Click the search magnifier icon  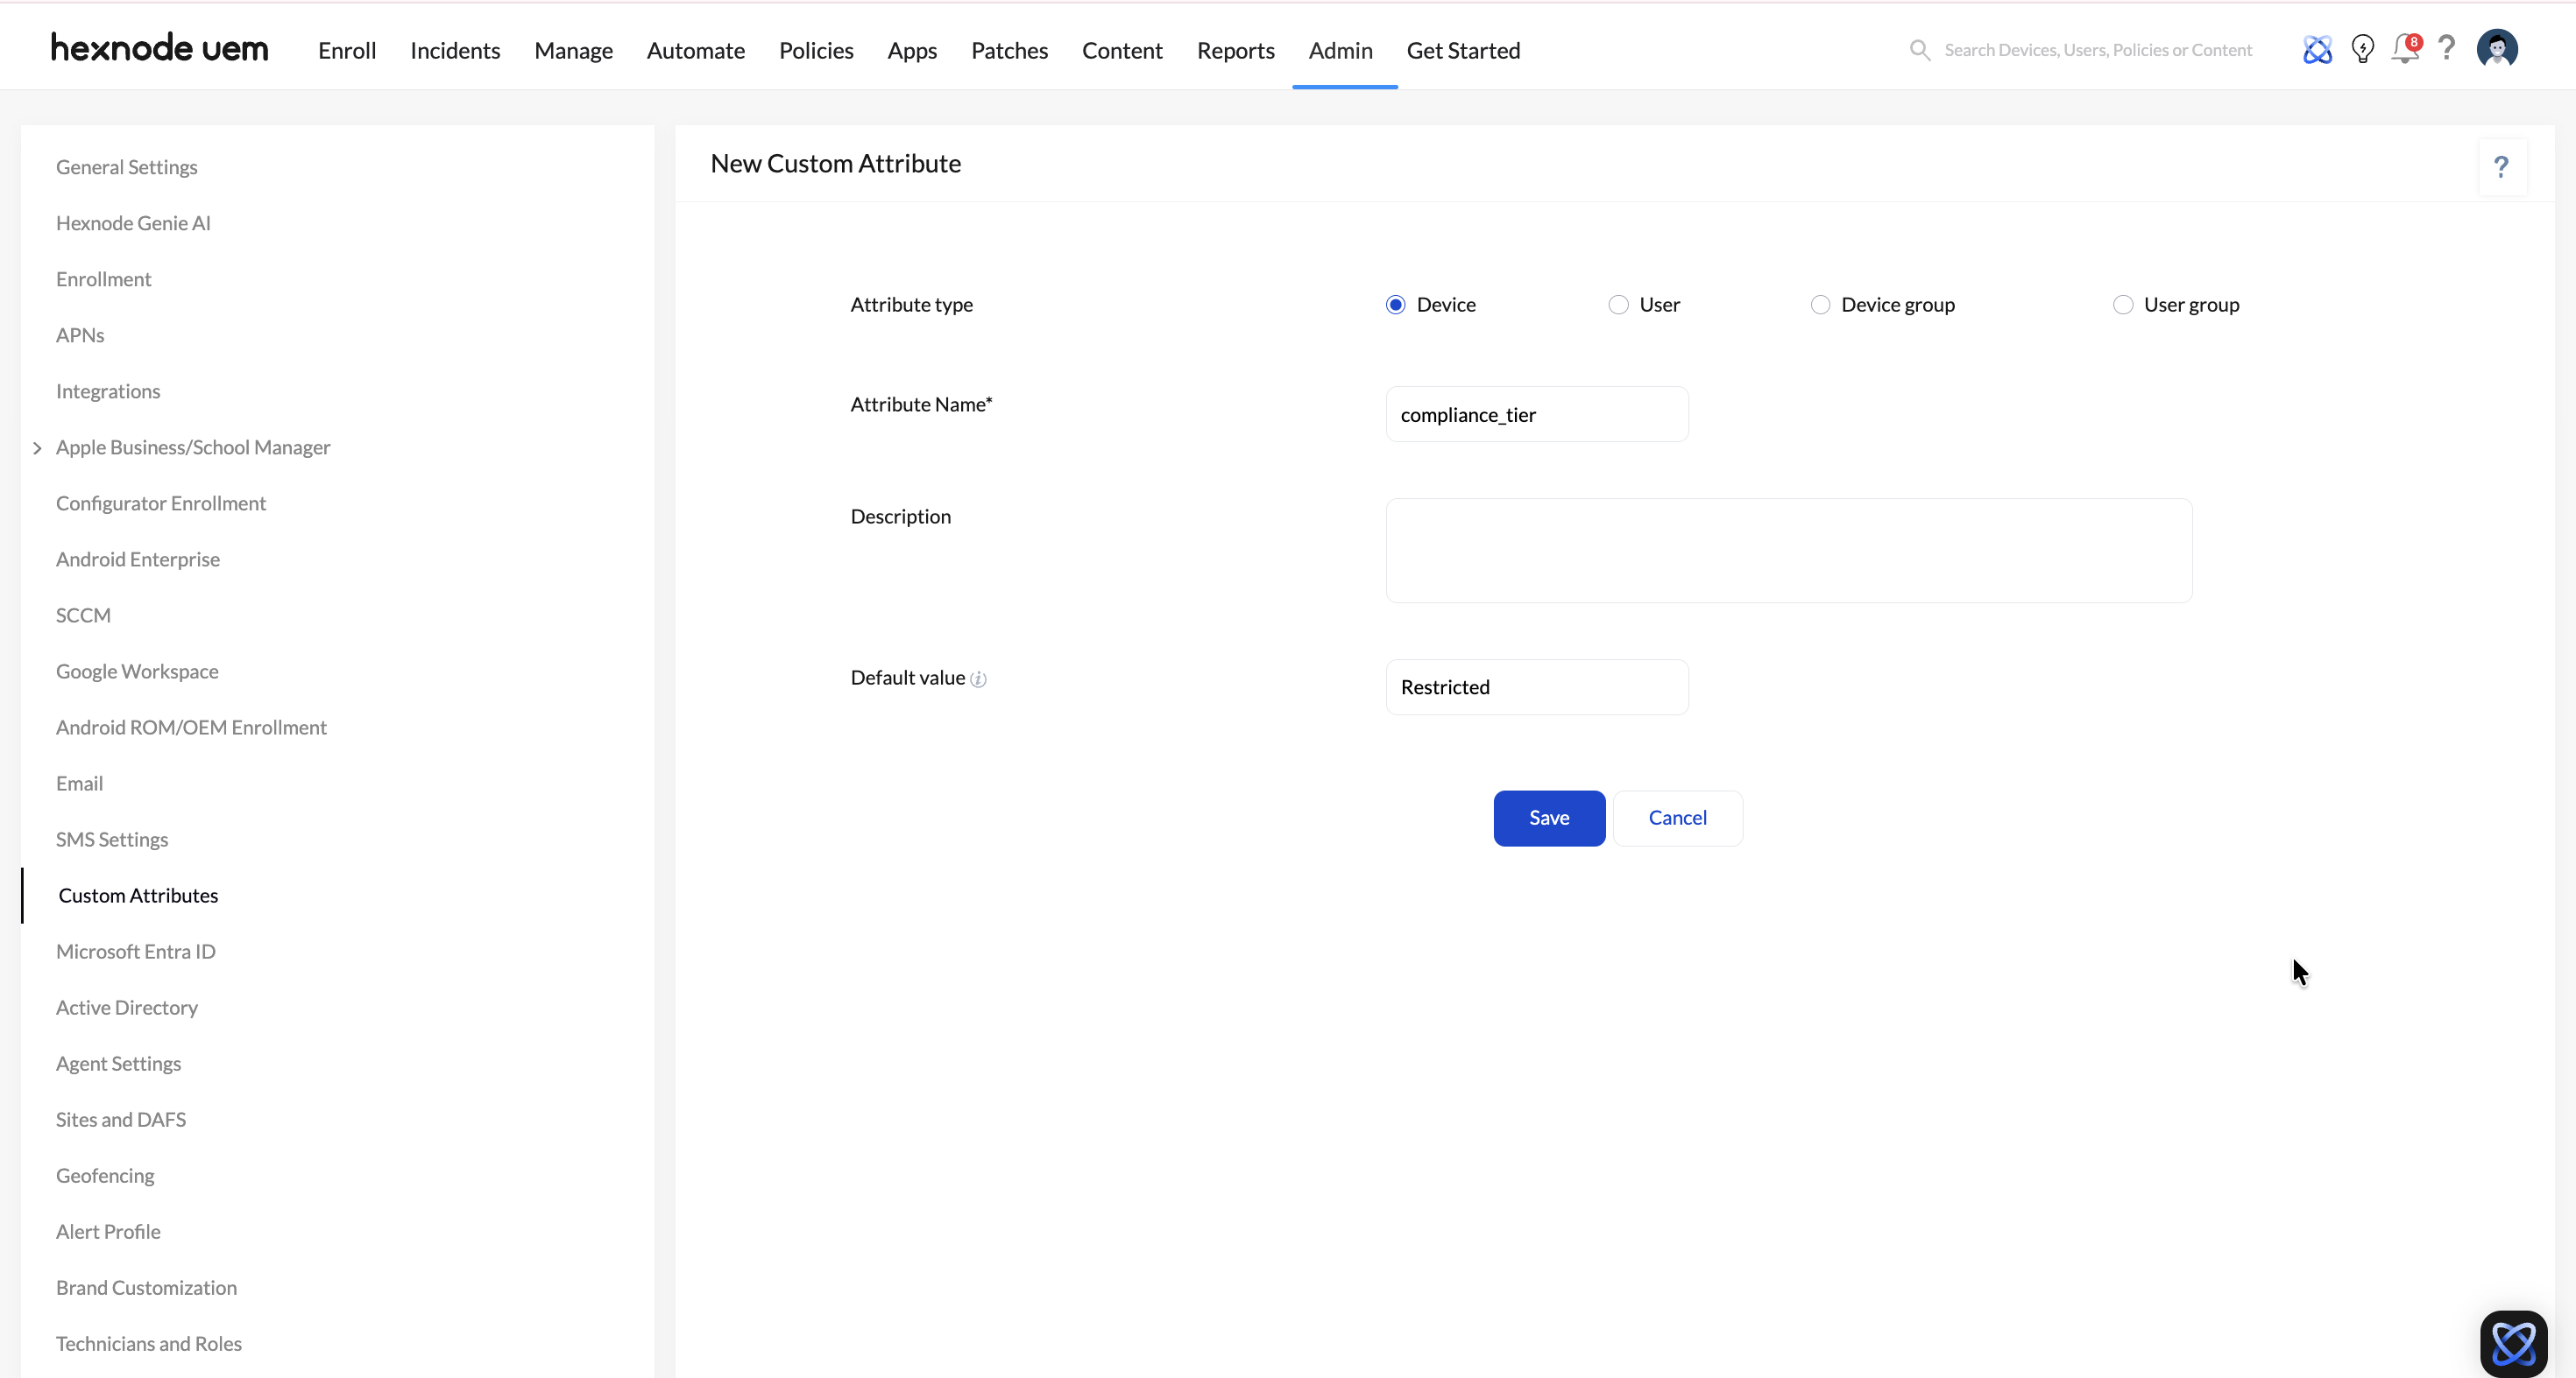(1919, 50)
